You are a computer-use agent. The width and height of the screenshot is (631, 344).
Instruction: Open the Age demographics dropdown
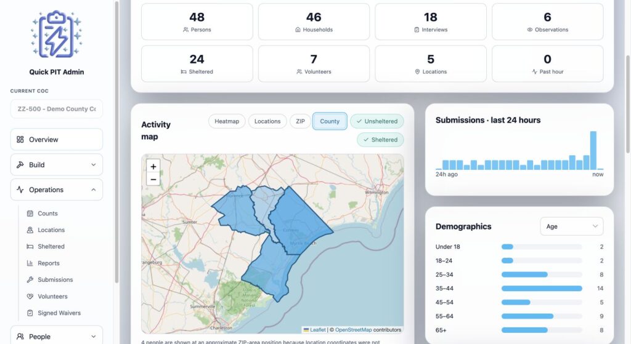571,226
